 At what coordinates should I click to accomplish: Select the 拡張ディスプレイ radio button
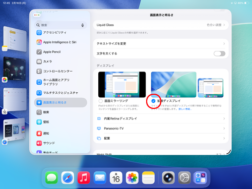coord(153,101)
